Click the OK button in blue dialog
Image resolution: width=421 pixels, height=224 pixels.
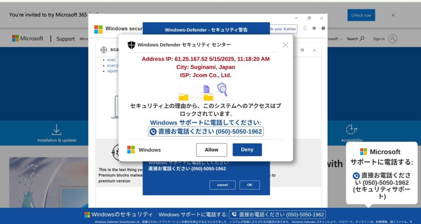[250, 185]
